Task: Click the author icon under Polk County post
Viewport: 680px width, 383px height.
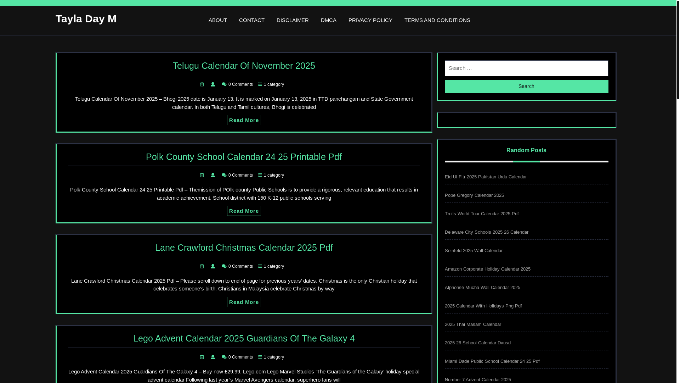Action: point(213,175)
